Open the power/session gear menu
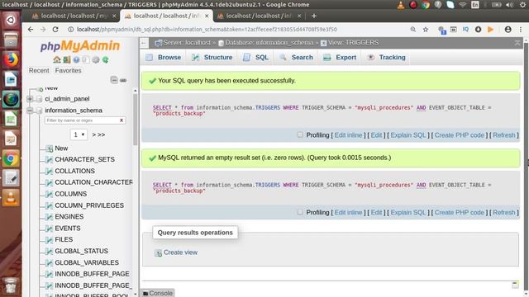 tap(522, 5)
